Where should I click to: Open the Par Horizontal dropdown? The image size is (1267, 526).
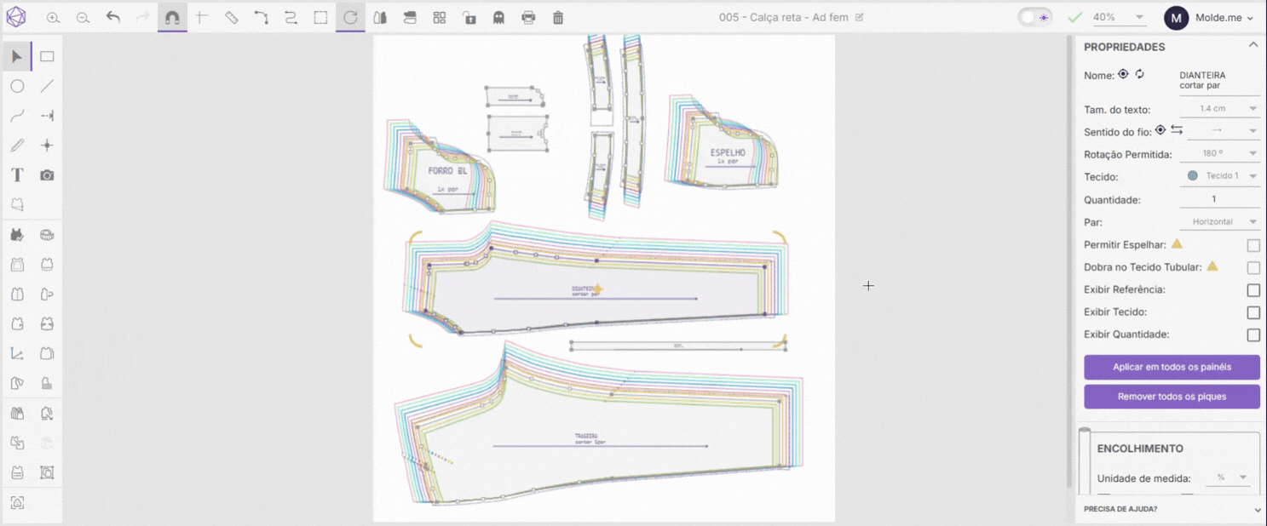pos(1219,222)
